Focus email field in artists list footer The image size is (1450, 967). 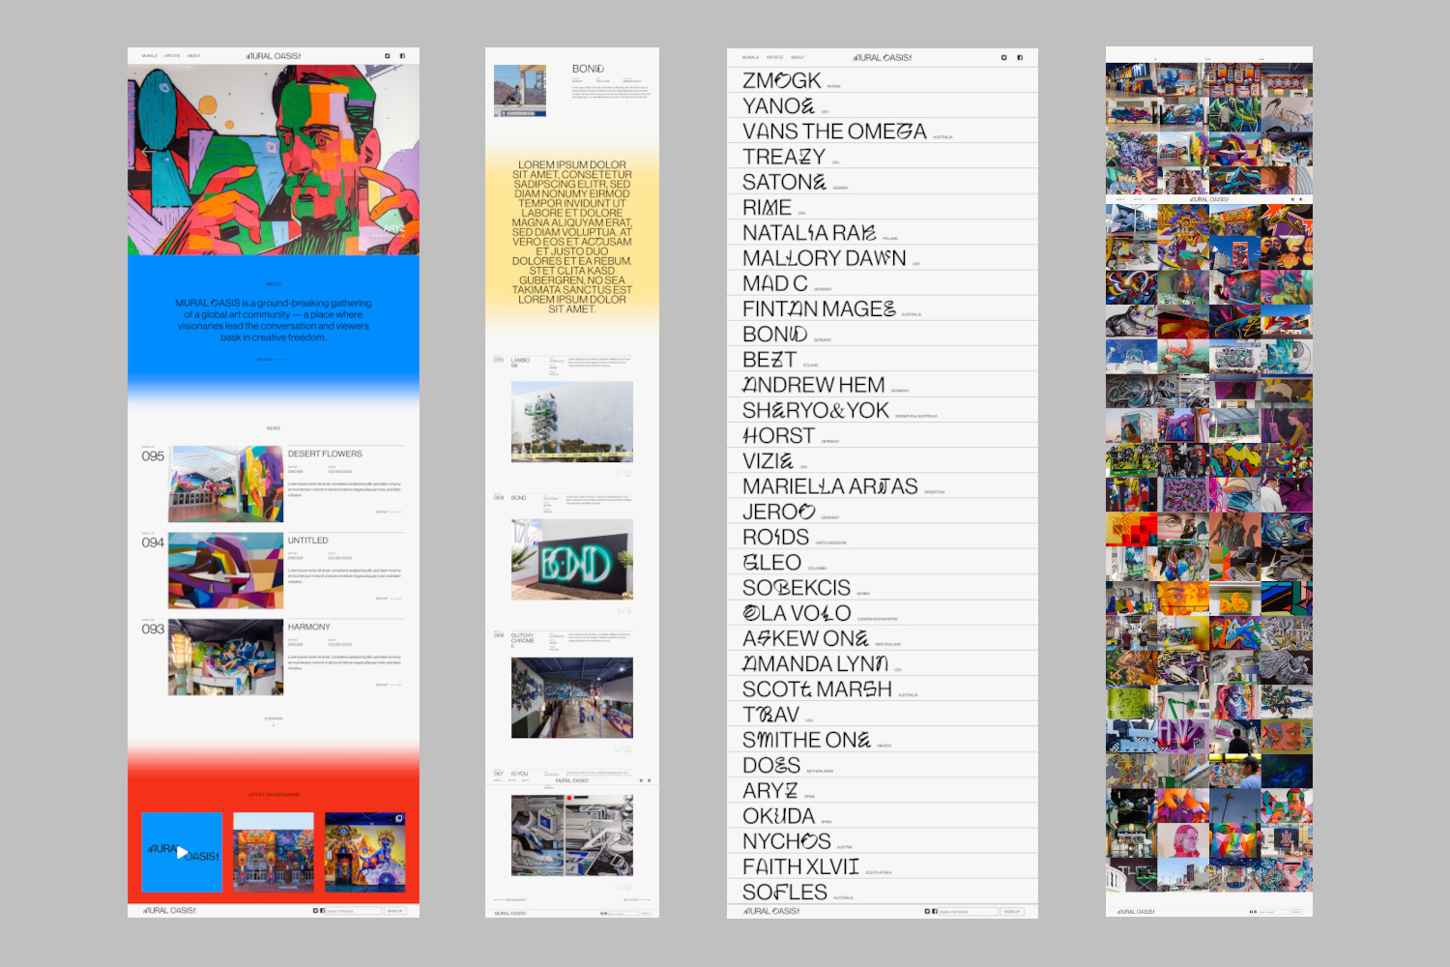coord(968,911)
